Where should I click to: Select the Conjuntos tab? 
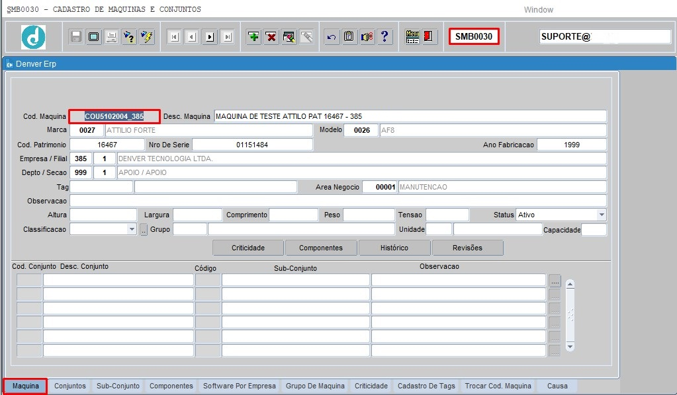click(x=70, y=386)
